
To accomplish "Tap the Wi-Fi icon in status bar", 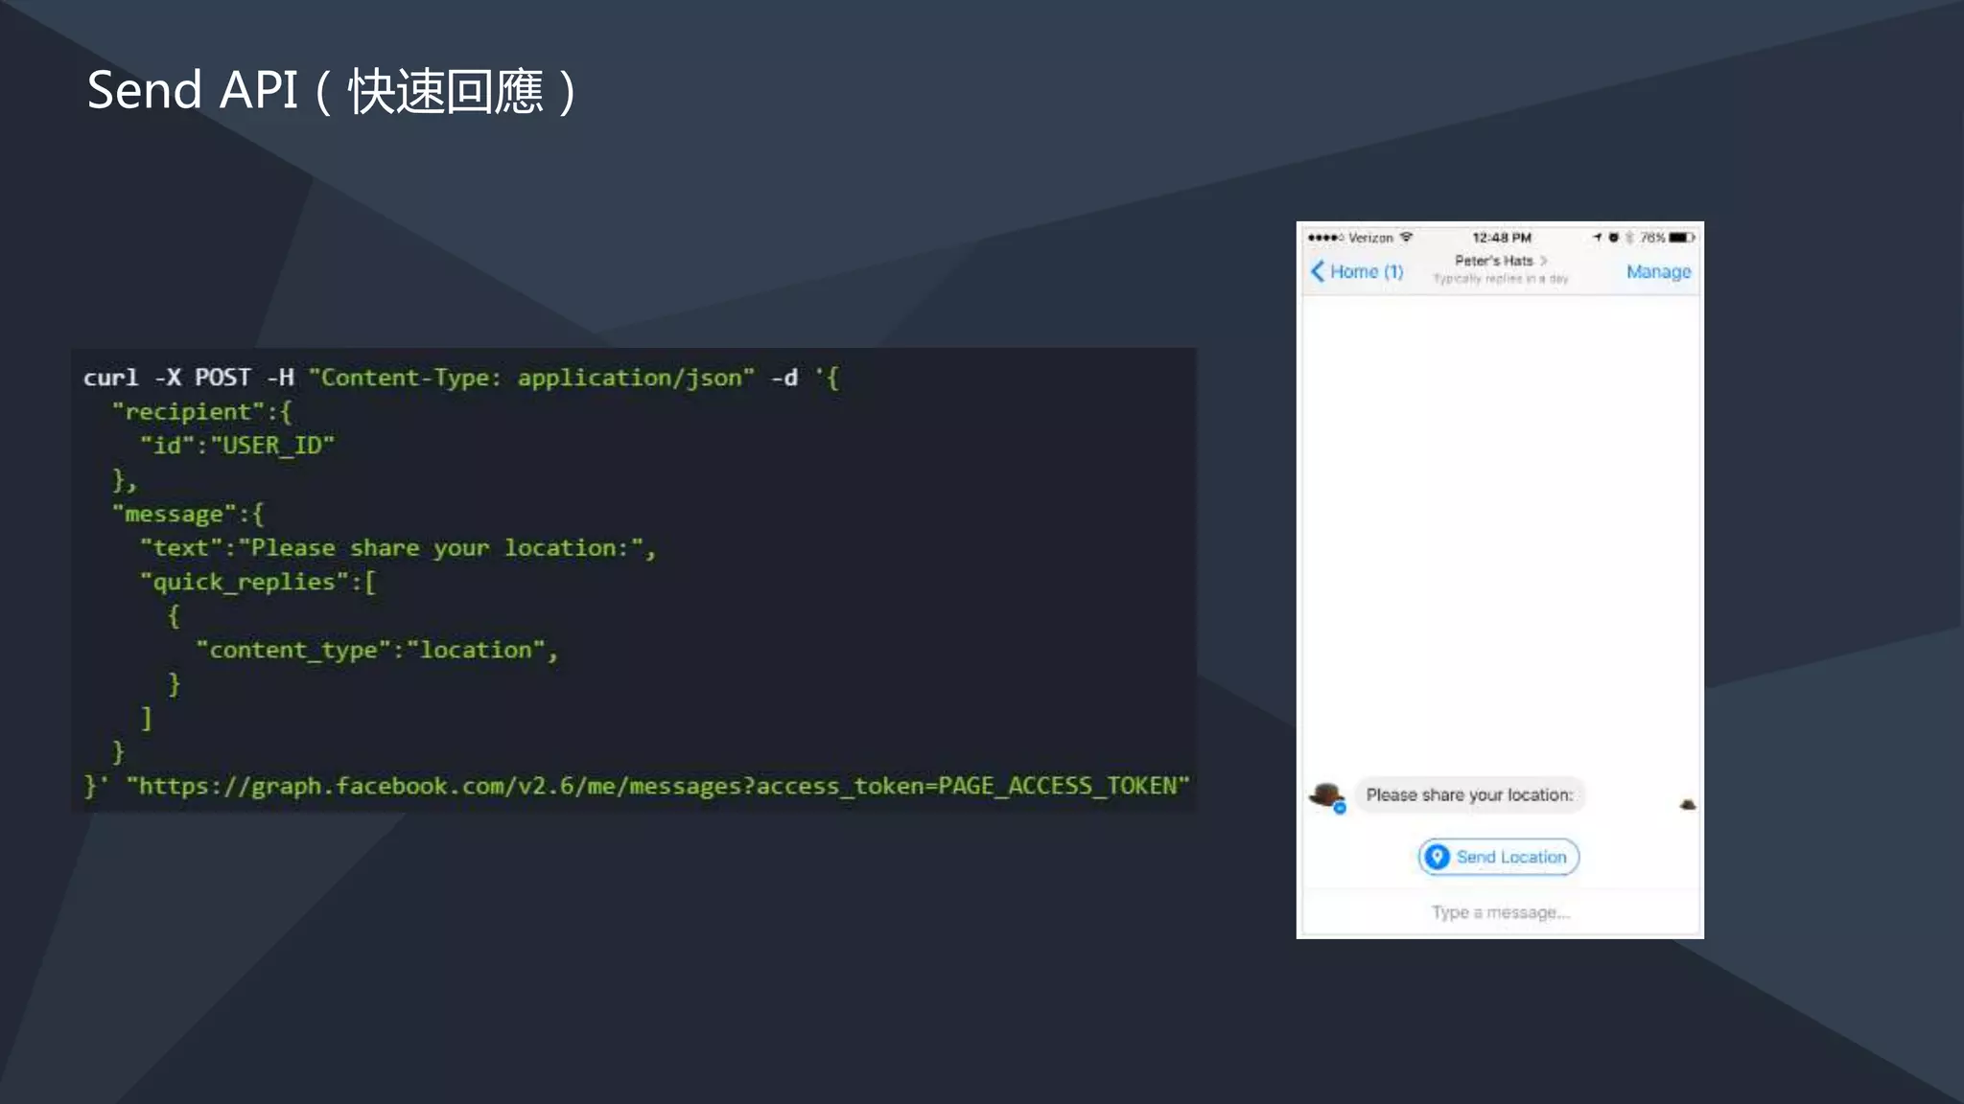I will pyautogui.click(x=1406, y=237).
